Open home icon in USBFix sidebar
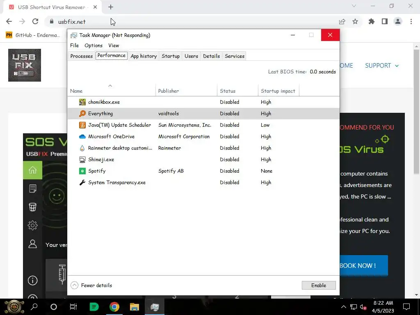This screenshot has height=315, width=420. click(33, 170)
